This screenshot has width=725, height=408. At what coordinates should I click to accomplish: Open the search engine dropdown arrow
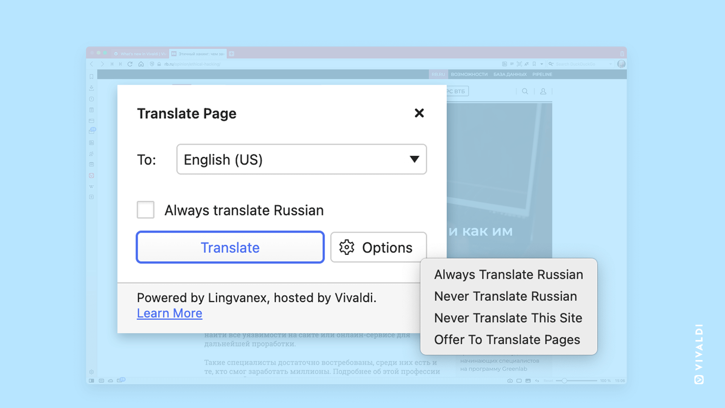(x=611, y=64)
